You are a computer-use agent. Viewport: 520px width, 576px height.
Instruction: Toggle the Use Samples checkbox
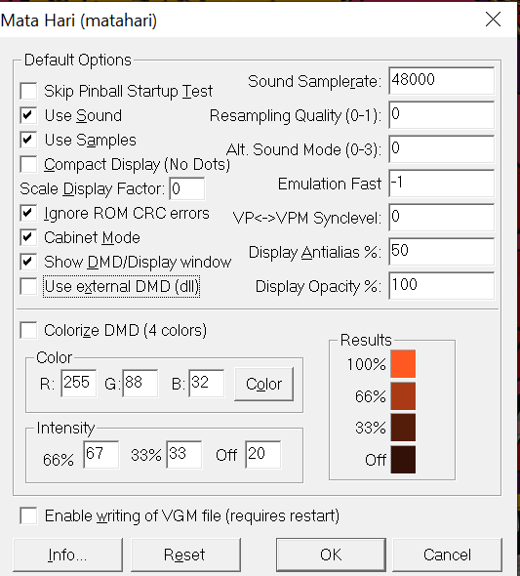[28, 140]
